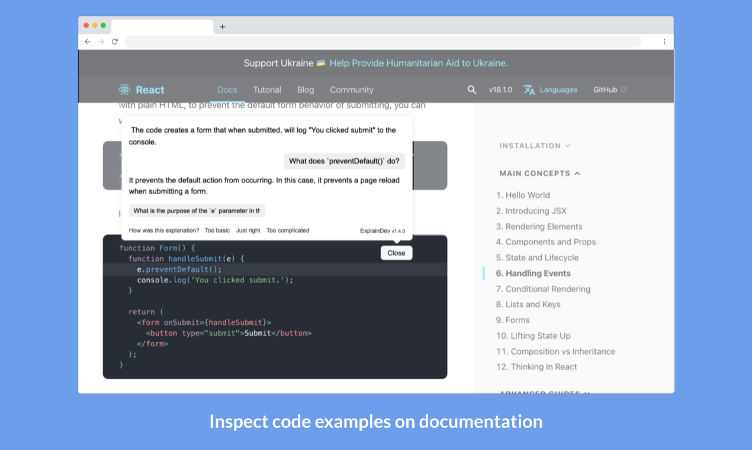The image size is (752, 450).
Task: Open '9. Forms' in sidebar
Action: (x=513, y=320)
